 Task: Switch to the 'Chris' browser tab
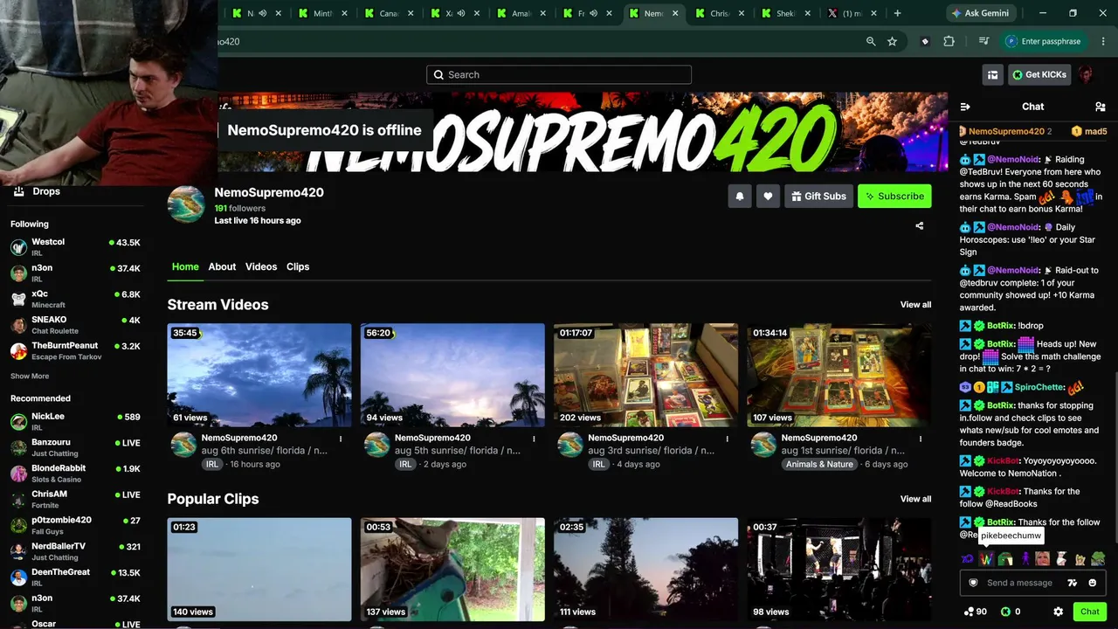click(x=720, y=13)
